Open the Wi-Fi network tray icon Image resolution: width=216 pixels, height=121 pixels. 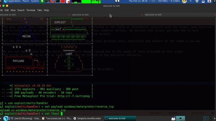coord(197,1)
